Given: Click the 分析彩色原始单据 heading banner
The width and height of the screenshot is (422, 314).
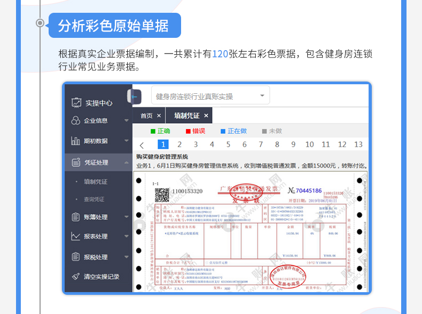Looking at the screenshot, I should (x=115, y=26).
